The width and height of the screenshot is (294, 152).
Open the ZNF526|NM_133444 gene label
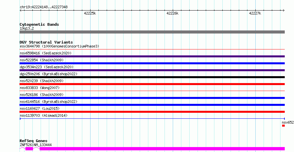[x=36, y=145]
